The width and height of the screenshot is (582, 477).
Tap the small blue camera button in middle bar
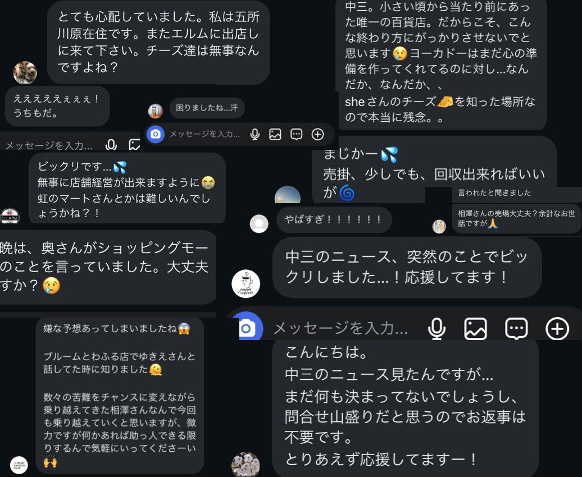pyautogui.click(x=156, y=134)
